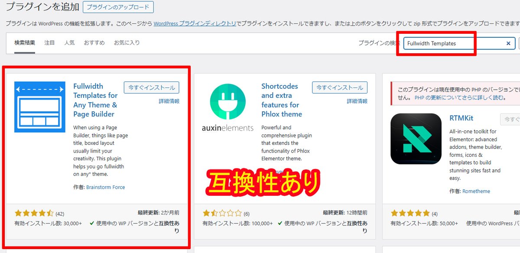Screen dimensions: 520x253
Task: Click the (6) rating count
Action: pos(247,214)
